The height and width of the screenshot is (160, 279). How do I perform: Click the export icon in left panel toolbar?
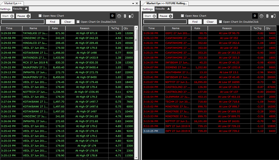pos(131,16)
